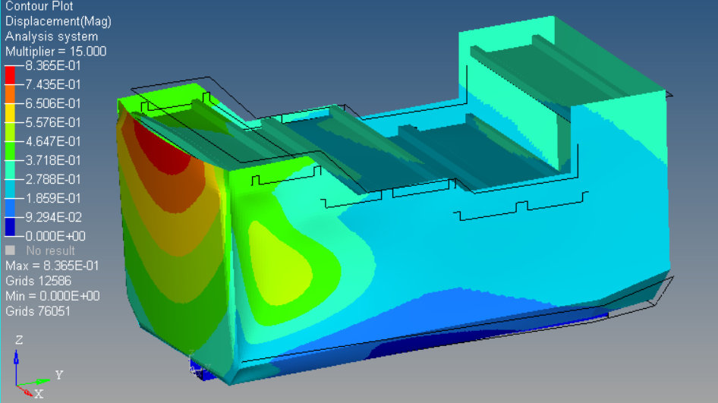Click the orange legend color band
Viewport: 718px width, 403px height.
click(x=10, y=94)
